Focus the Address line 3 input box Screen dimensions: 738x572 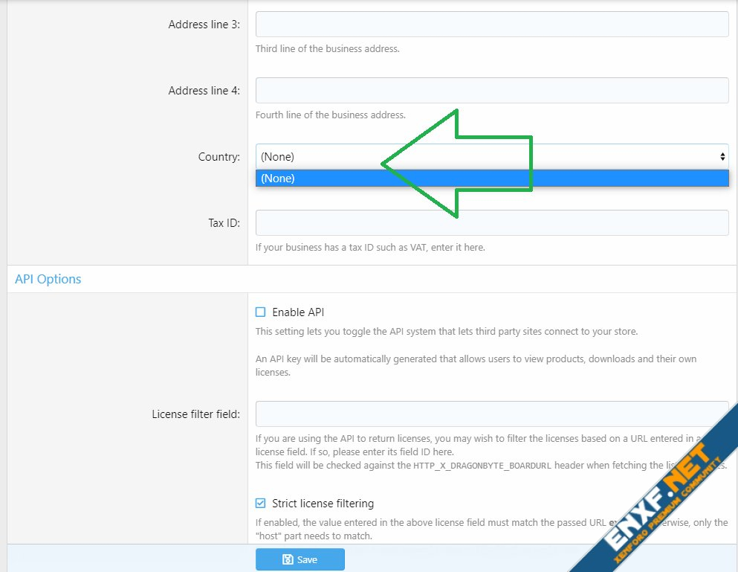pyautogui.click(x=491, y=25)
